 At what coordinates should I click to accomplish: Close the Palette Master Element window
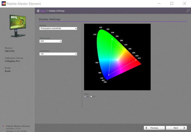pos(185,4)
